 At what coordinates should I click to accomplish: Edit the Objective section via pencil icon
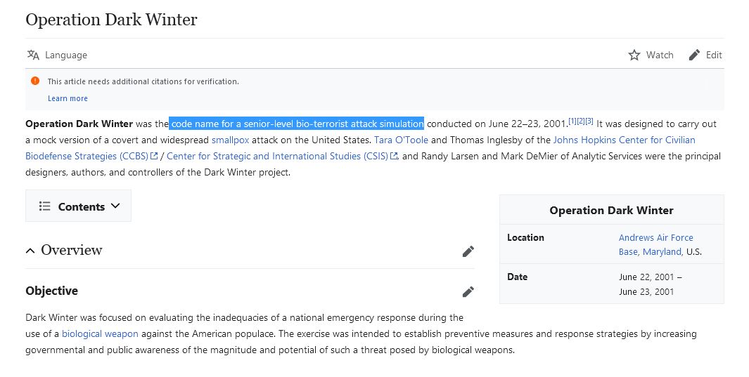click(x=468, y=291)
